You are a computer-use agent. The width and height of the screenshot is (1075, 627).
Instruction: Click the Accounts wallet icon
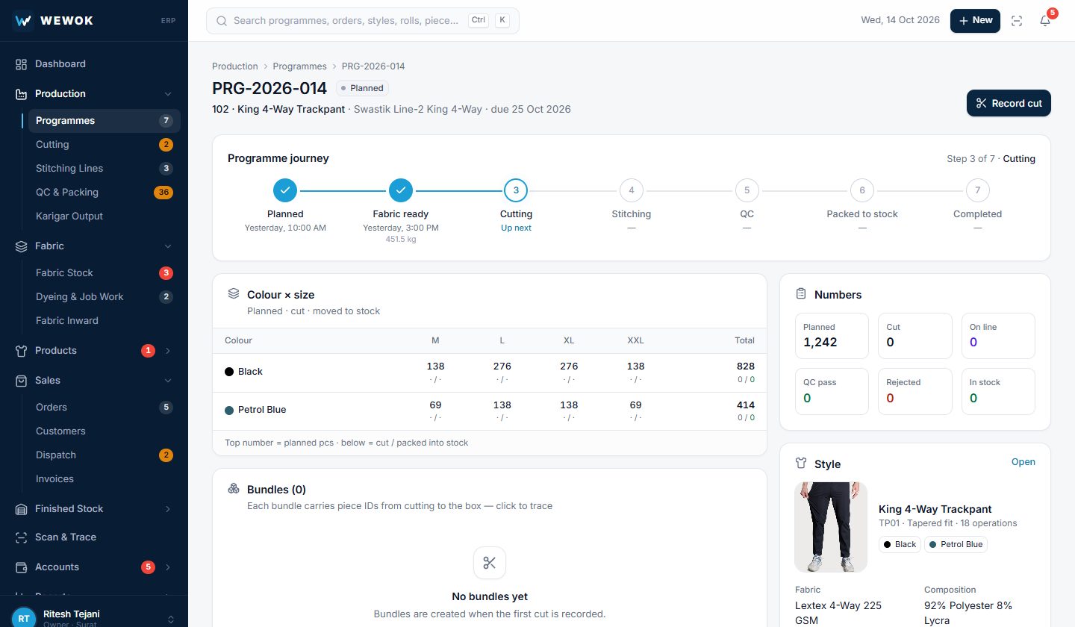pyautogui.click(x=22, y=567)
